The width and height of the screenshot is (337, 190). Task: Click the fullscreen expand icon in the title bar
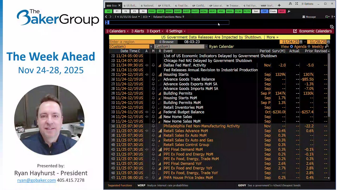[297, 4]
